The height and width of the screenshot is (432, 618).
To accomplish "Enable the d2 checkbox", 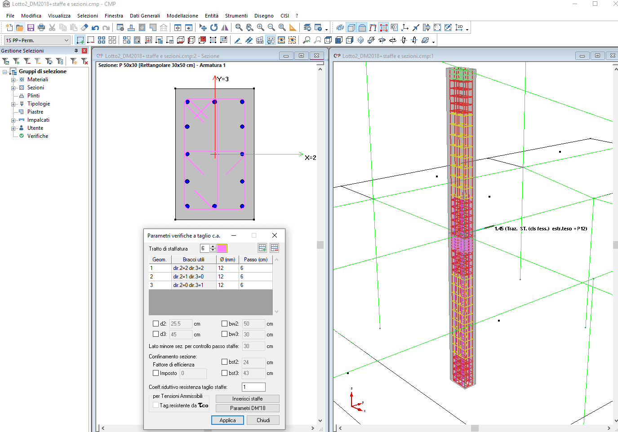I will [156, 323].
